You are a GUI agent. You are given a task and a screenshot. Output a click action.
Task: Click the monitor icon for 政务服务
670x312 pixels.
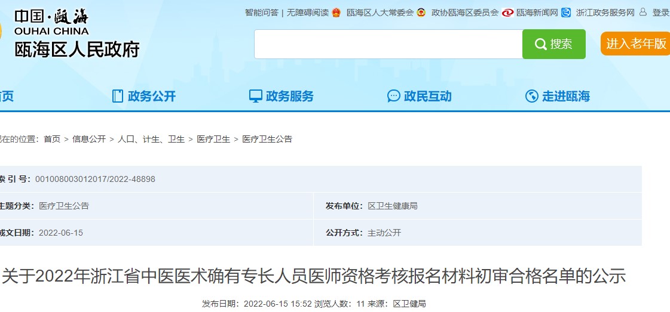coord(256,96)
